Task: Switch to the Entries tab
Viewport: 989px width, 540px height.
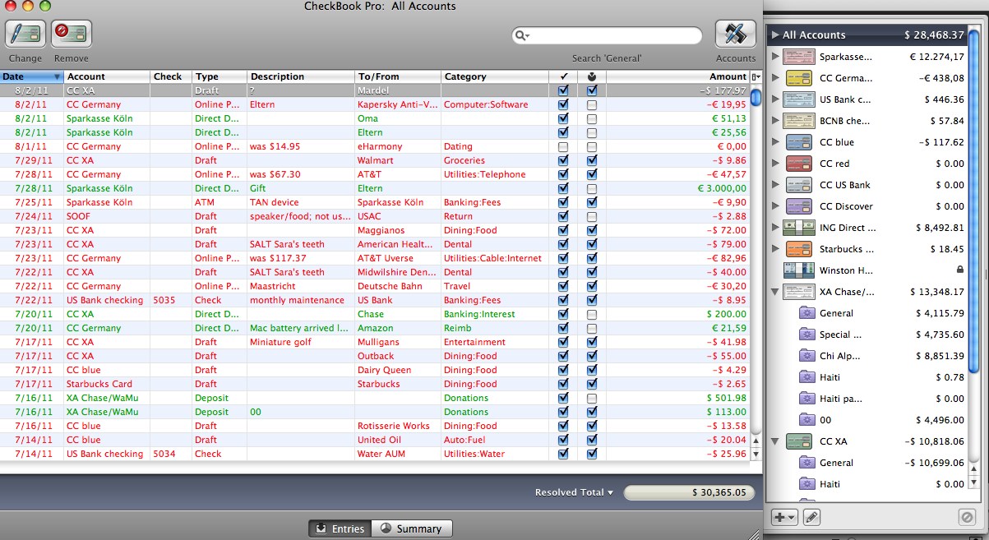Action: (x=340, y=528)
